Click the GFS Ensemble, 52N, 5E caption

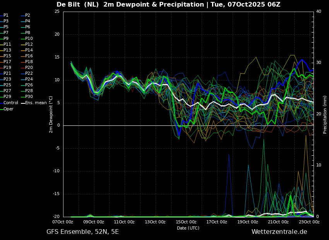(x=82, y=232)
